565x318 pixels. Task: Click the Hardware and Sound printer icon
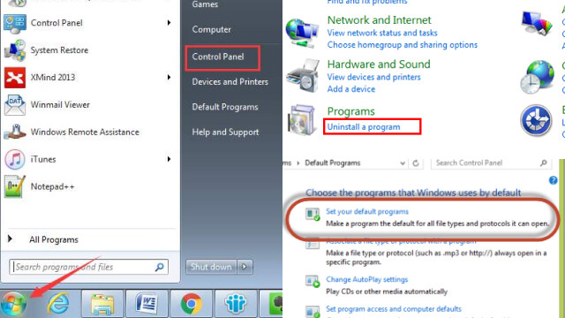[x=303, y=77]
